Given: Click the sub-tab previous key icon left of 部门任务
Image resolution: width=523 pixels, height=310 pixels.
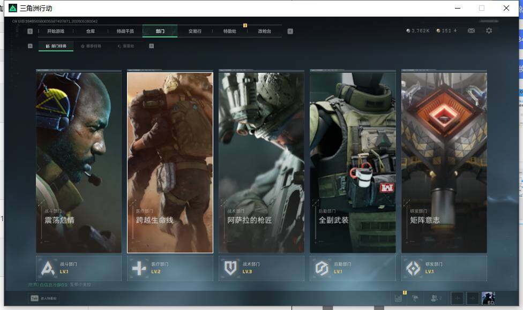Looking at the screenshot, I should pos(30,46).
